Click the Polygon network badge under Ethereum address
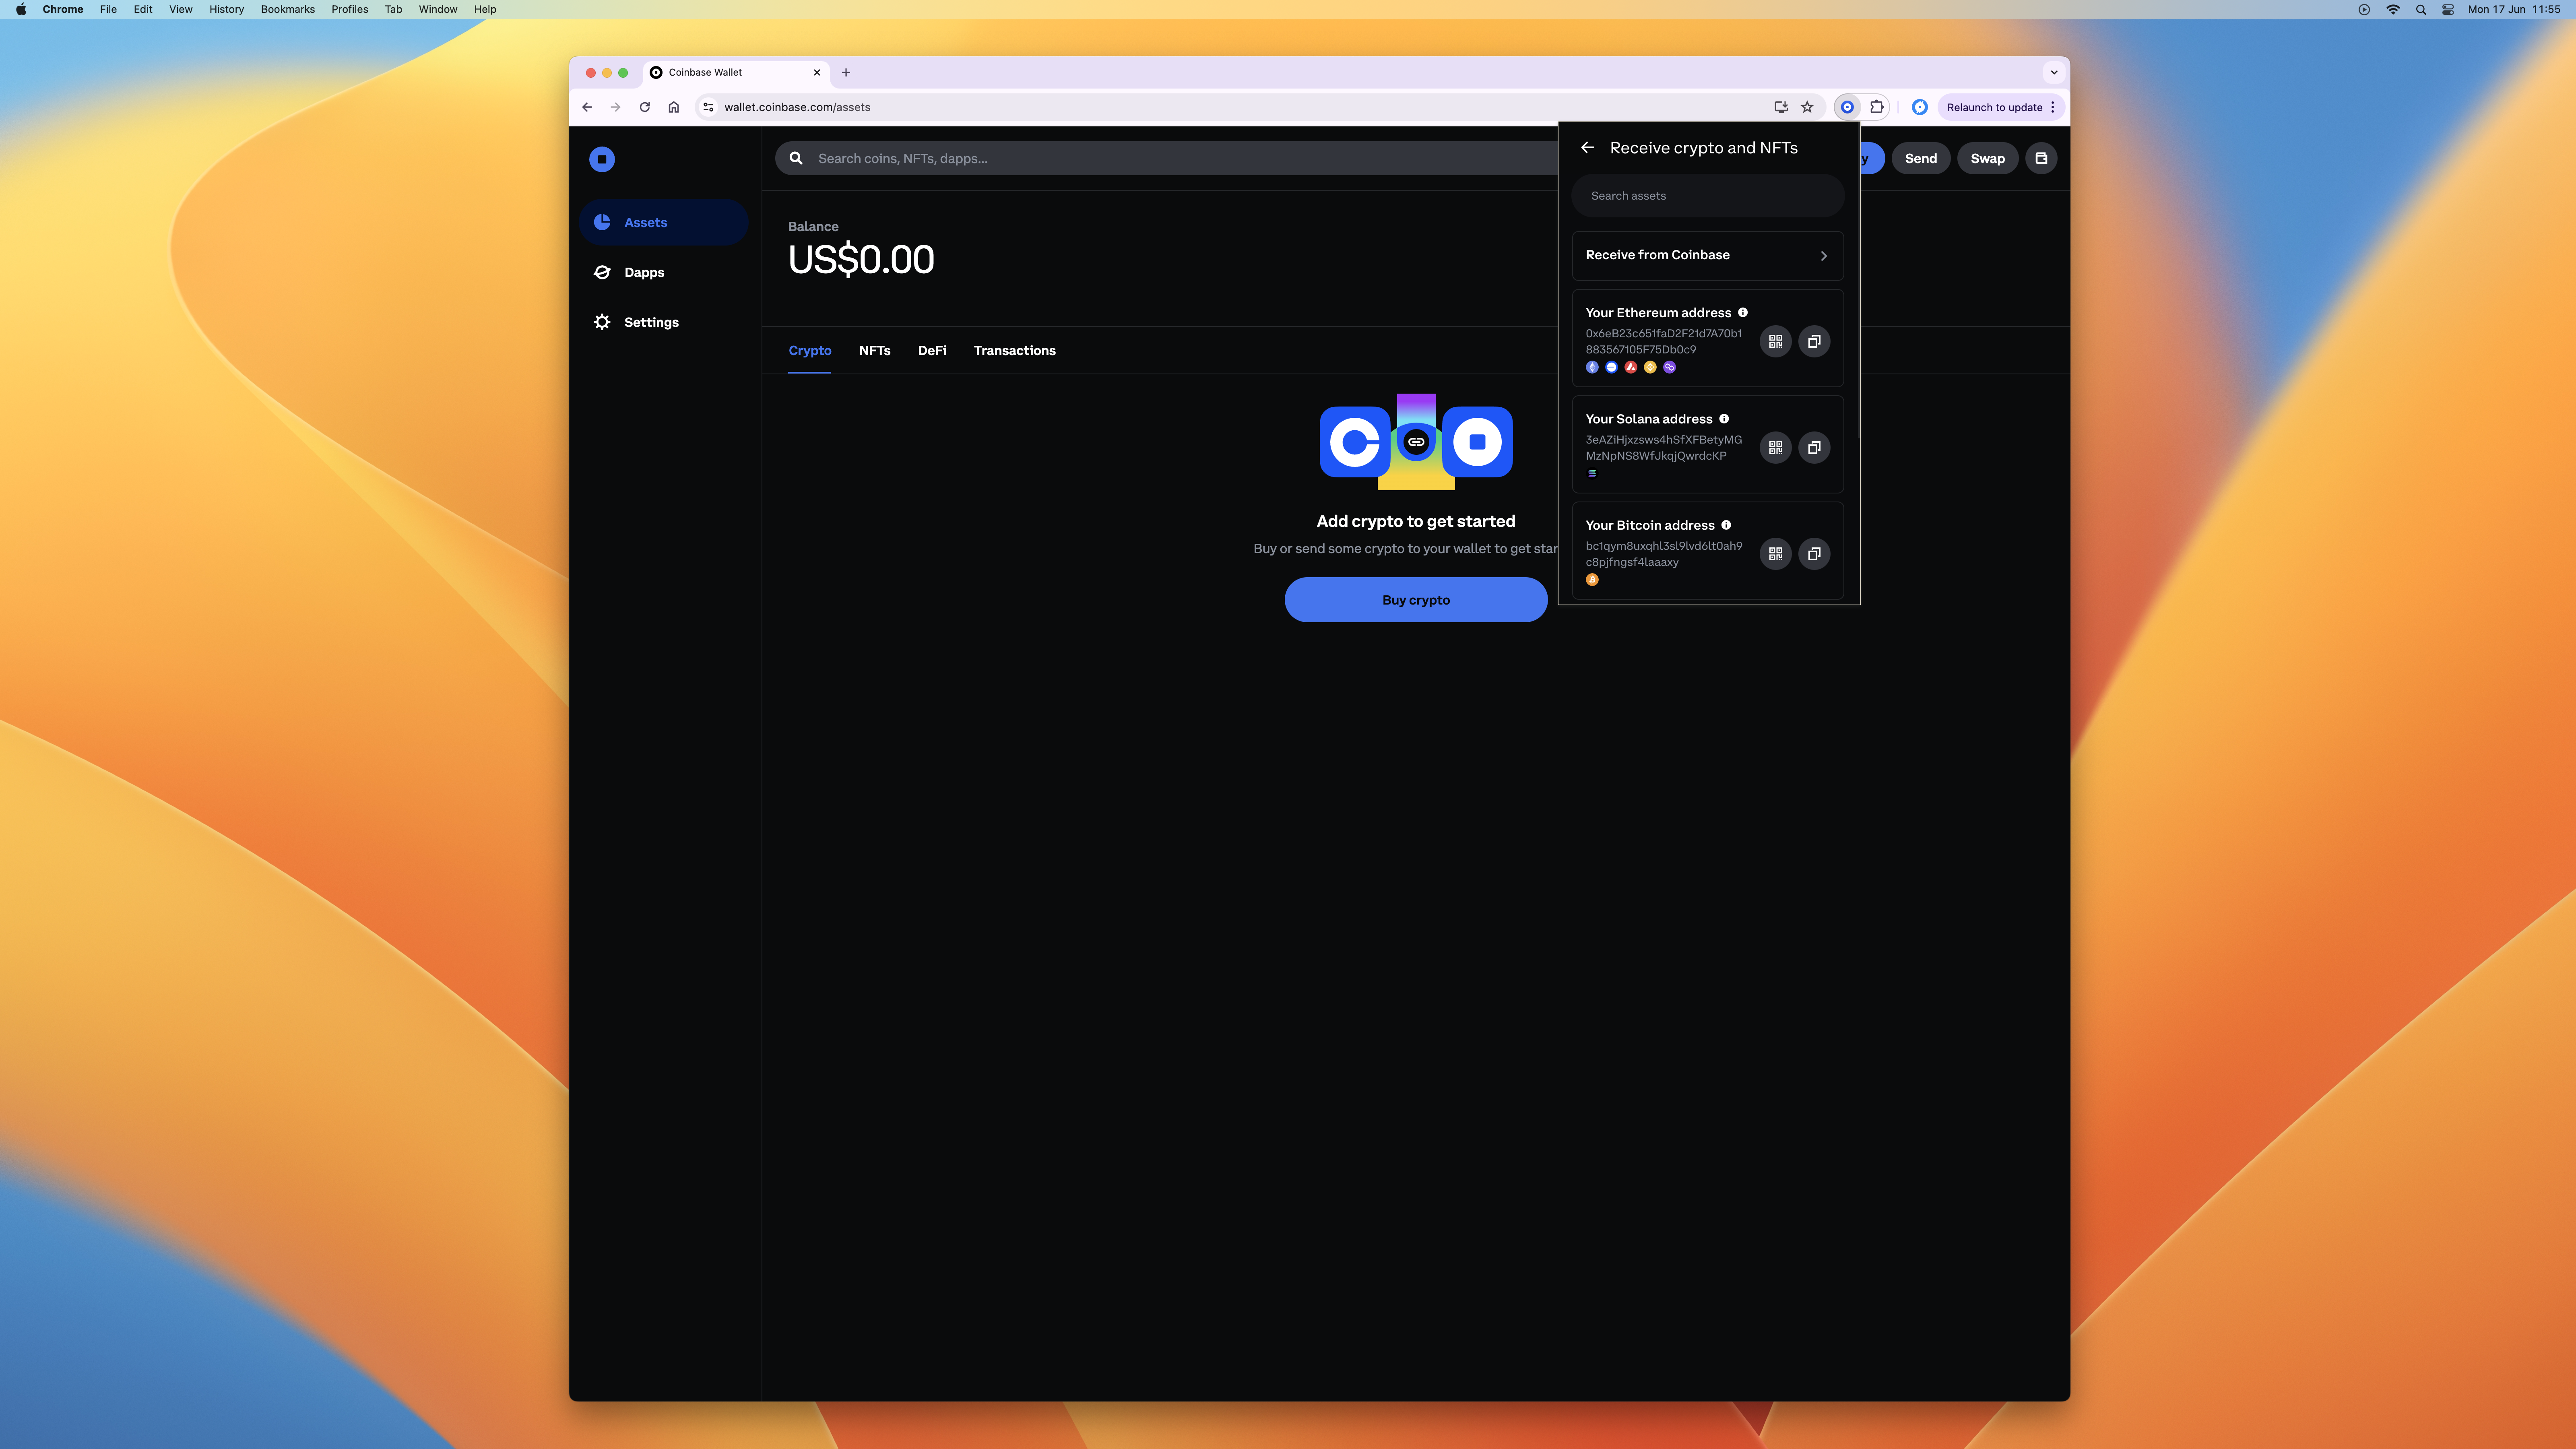 1670,367
